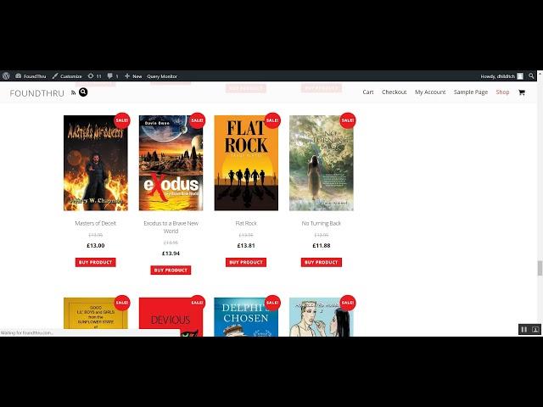Click the £13.00 price
Screen dimensions: 543x407
point(96,245)
